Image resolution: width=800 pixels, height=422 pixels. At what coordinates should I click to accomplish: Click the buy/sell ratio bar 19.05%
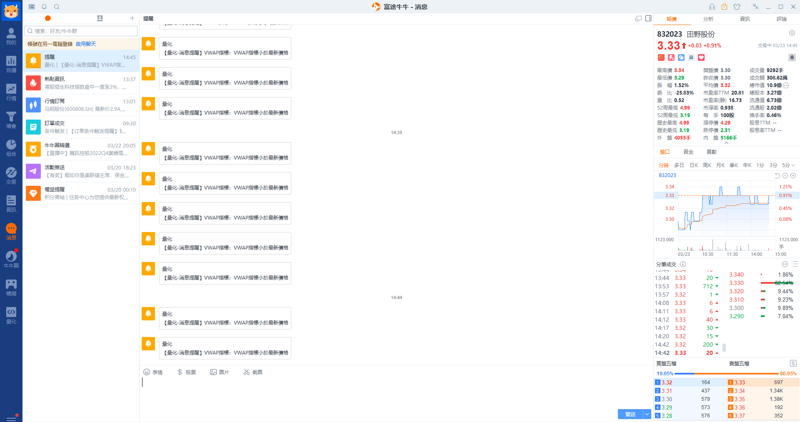click(727, 374)
